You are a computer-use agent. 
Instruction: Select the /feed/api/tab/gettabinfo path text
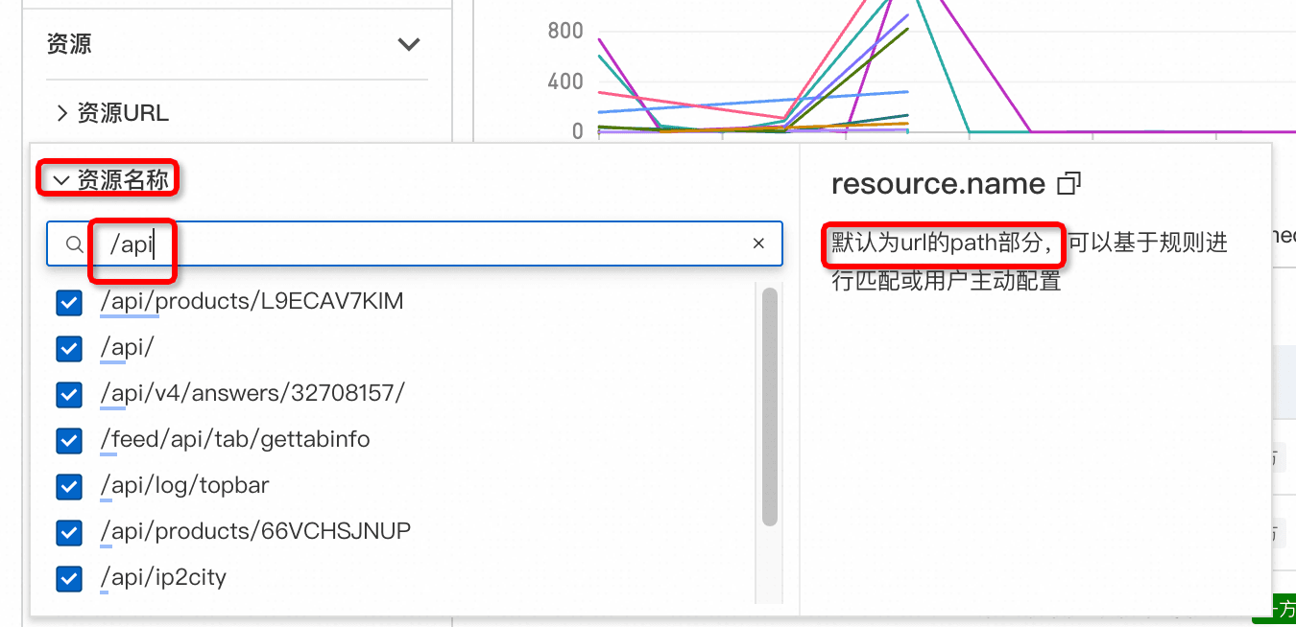coord(235,439)
